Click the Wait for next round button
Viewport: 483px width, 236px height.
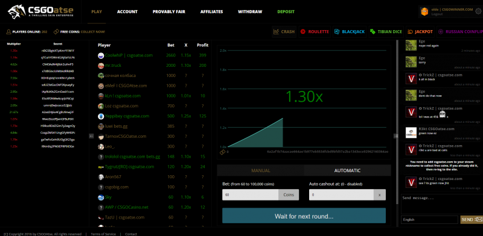[304, 216]
